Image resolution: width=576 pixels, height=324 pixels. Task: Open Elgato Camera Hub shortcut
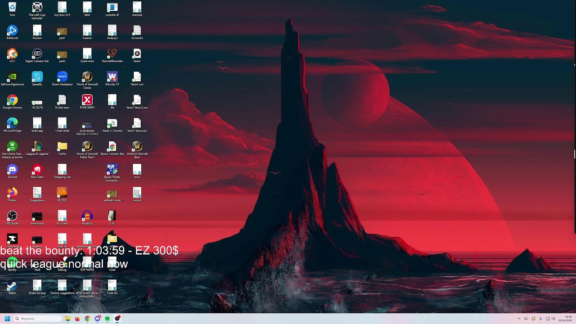37,55
